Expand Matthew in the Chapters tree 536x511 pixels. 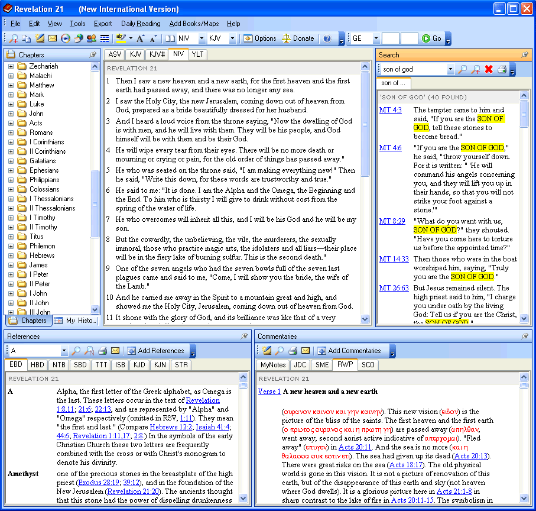pyautogui.click(x=11, y=85)
